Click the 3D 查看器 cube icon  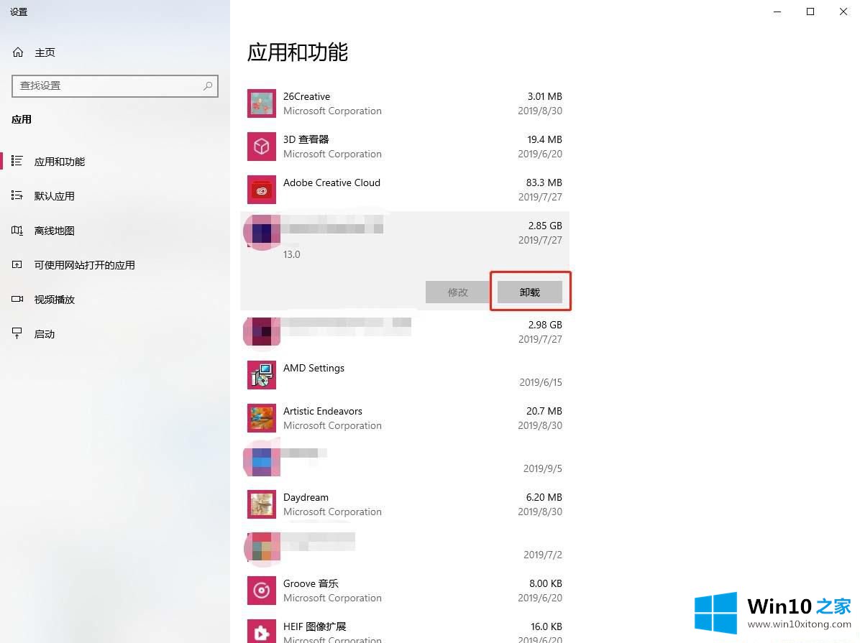tap(262, 147)
